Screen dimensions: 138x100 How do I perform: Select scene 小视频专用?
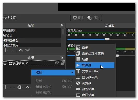pyautogui.click(x=32, y=45)
